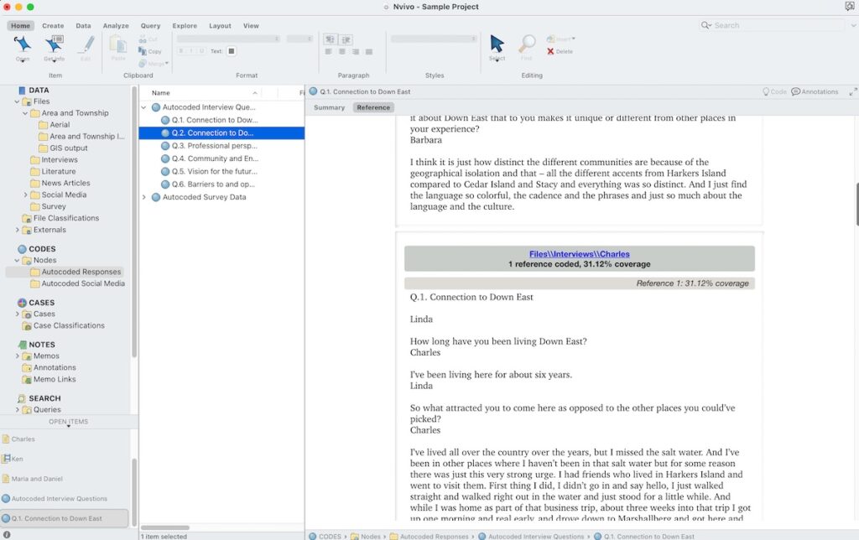Image resolution: width=859 pixels, height=540 pixels.
Task: Expand the Autocoded Survey Data node
Action: click(x=144, y=197)
